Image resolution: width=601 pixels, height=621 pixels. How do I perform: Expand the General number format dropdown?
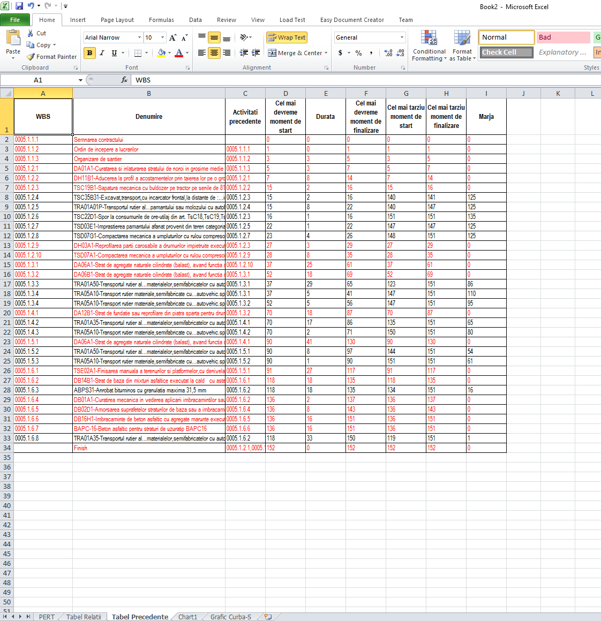click(402, 37)
